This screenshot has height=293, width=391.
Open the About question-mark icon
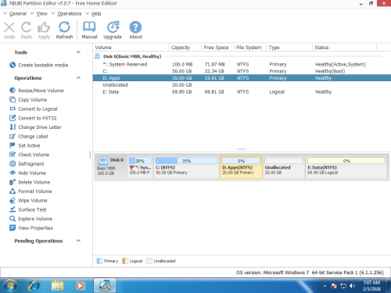135,27
